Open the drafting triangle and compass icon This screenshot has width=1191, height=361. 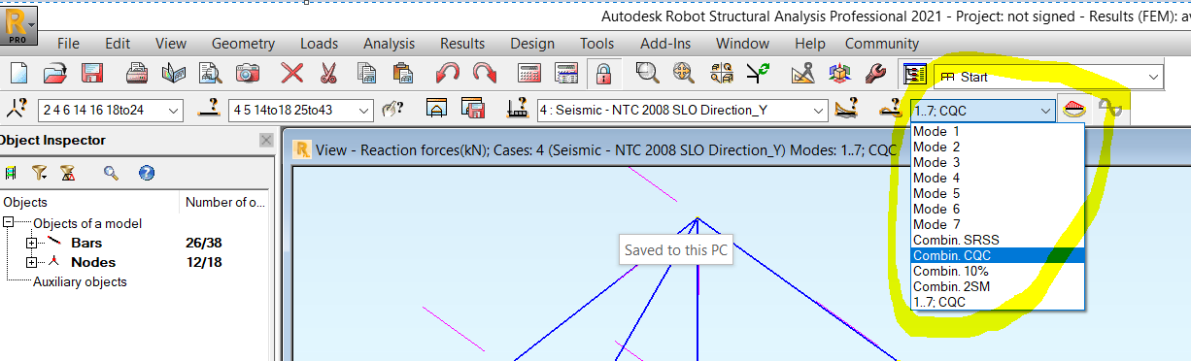point(802,74)
